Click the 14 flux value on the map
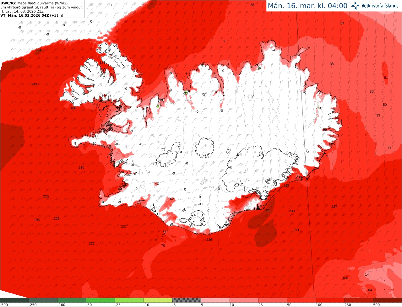 pyautogui.click(x=367, y=275)
